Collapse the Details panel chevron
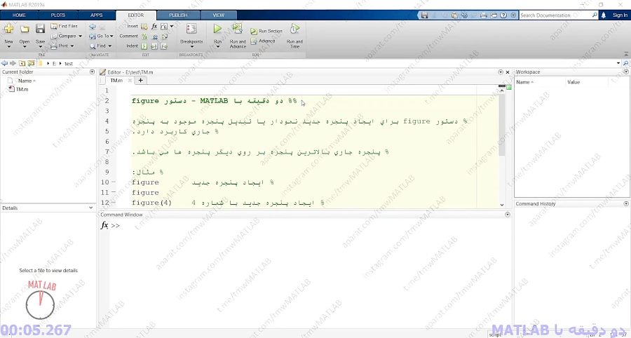Viewport: 631px width, 338px height. pyautogui.click(x=91, y=208)
